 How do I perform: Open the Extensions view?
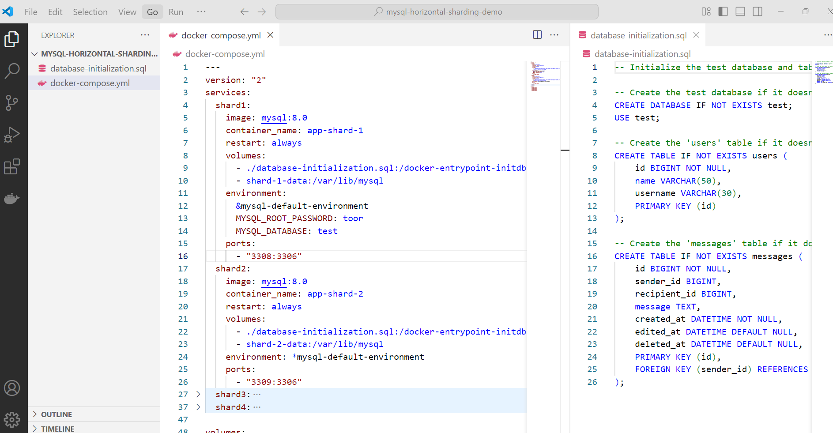(x=12, y=167)
